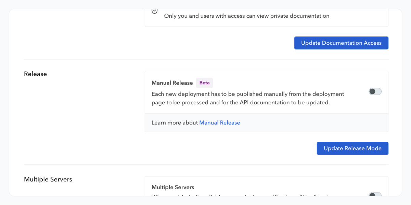This screenshot has height=205, width=411.
Task: Click the "Only you and users with access" note
Action: click(247, 16)
